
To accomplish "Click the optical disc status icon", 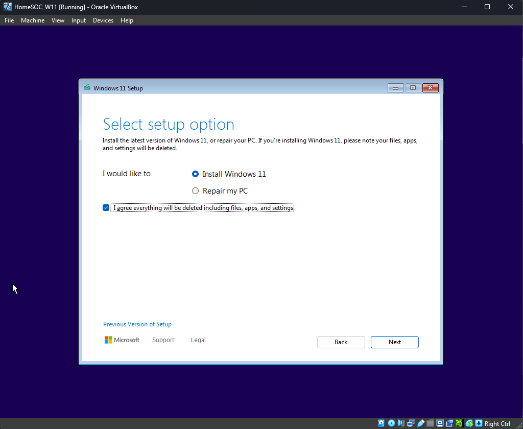I will point(391,423).
